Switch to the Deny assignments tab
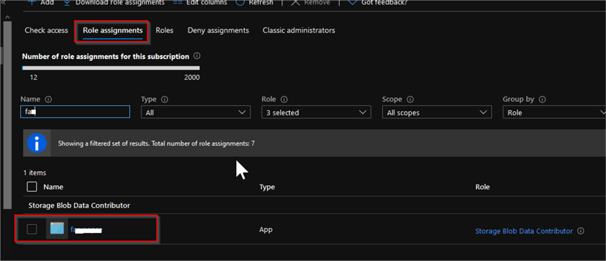 (x=218, y=30)
